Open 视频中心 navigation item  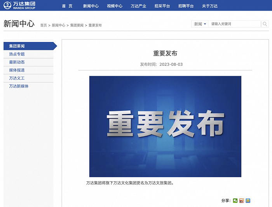click(x=115, y=6)
